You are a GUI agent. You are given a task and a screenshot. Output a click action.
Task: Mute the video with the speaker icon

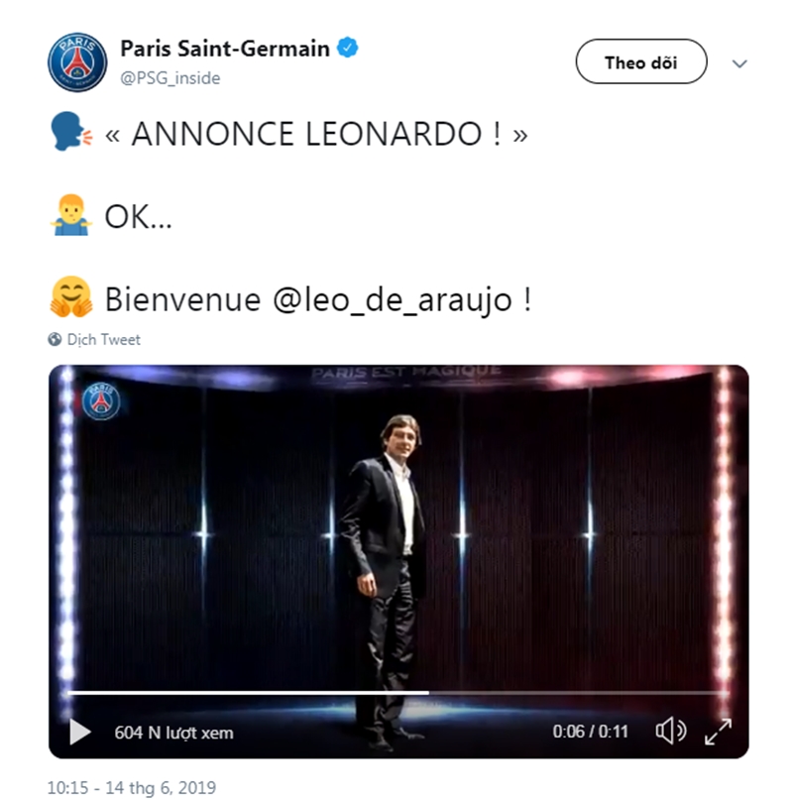(x=670, y=732)
